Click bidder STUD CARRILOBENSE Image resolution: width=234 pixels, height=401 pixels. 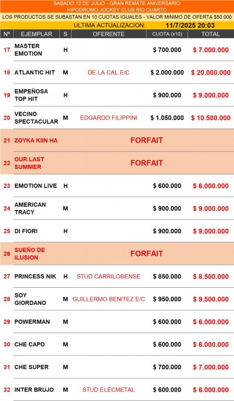(109, 276)
